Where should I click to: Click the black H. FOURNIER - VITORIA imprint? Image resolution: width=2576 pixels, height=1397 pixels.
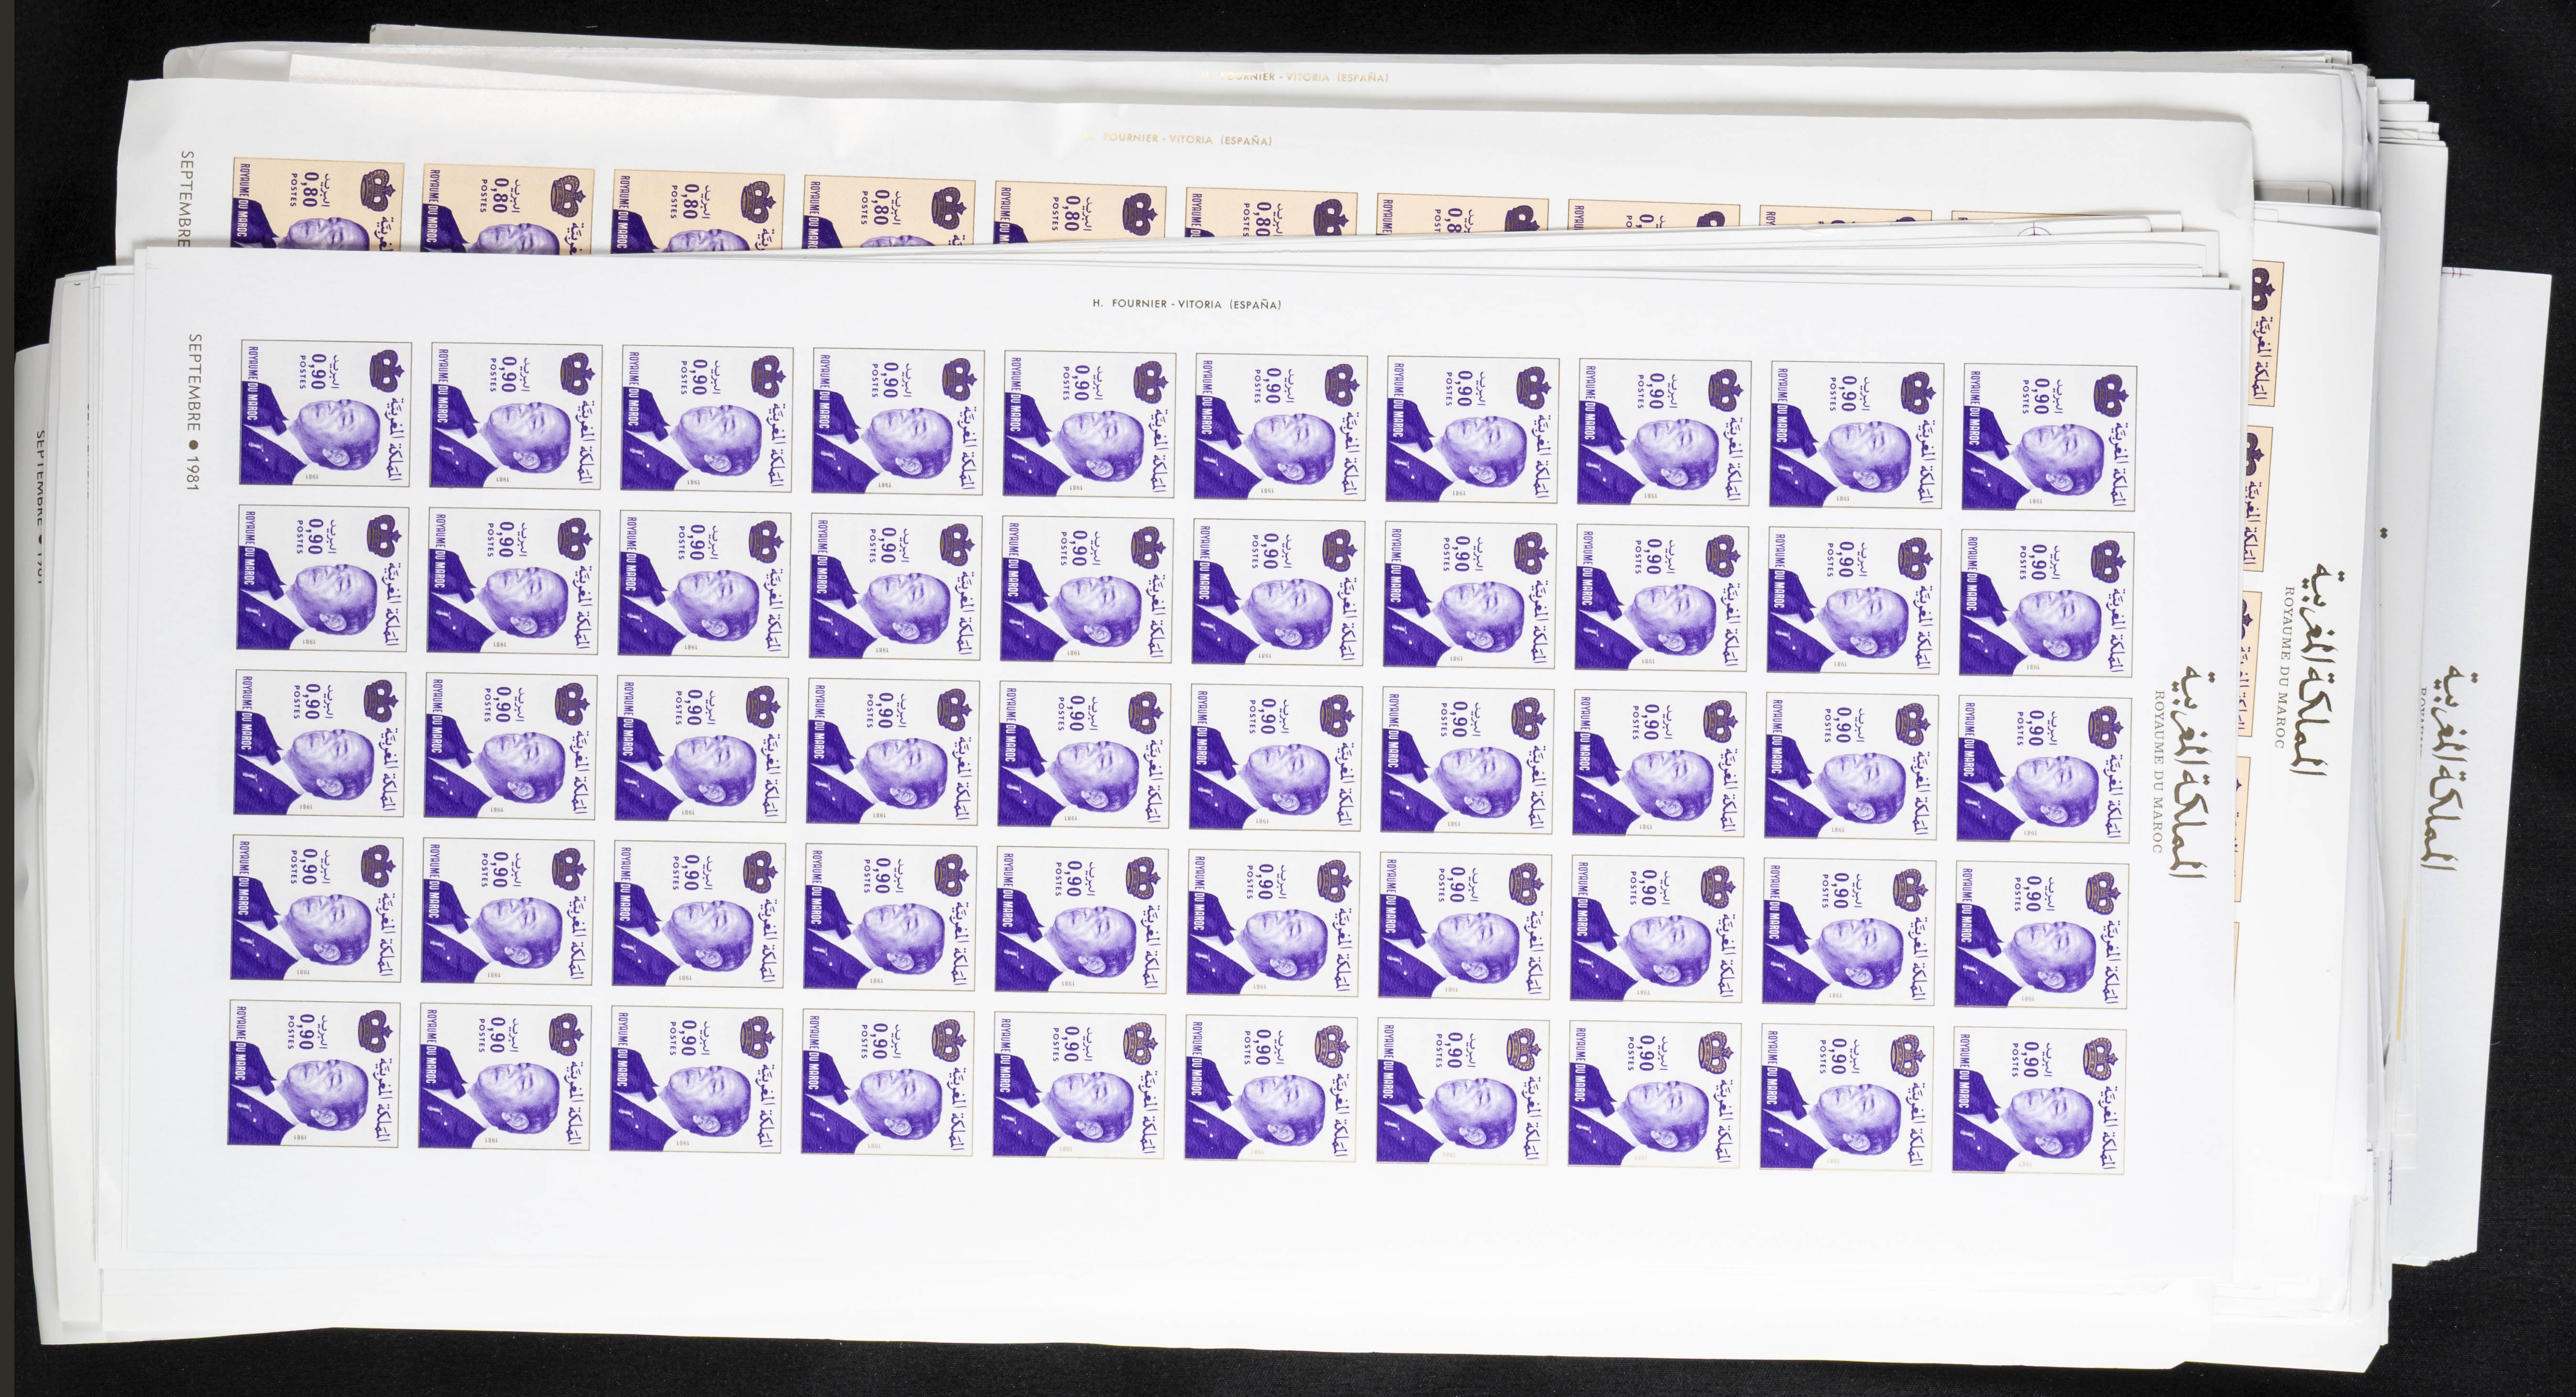click(1187, 304)
